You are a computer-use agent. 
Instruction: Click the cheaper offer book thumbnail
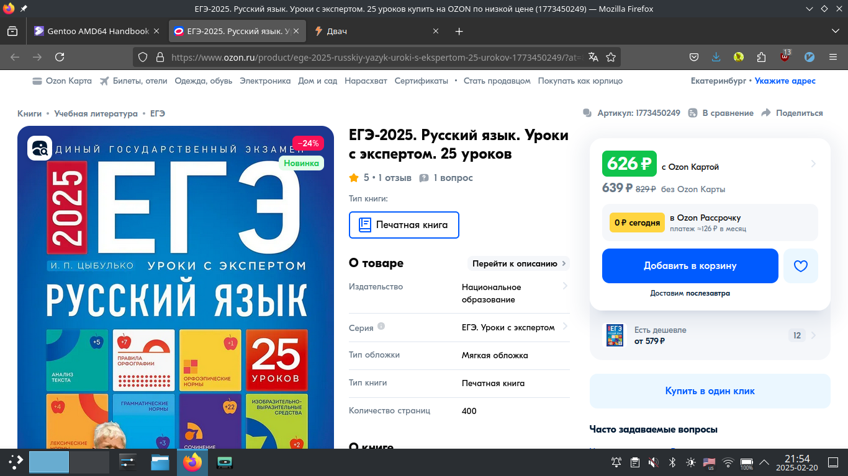click(x=615, y=335)
